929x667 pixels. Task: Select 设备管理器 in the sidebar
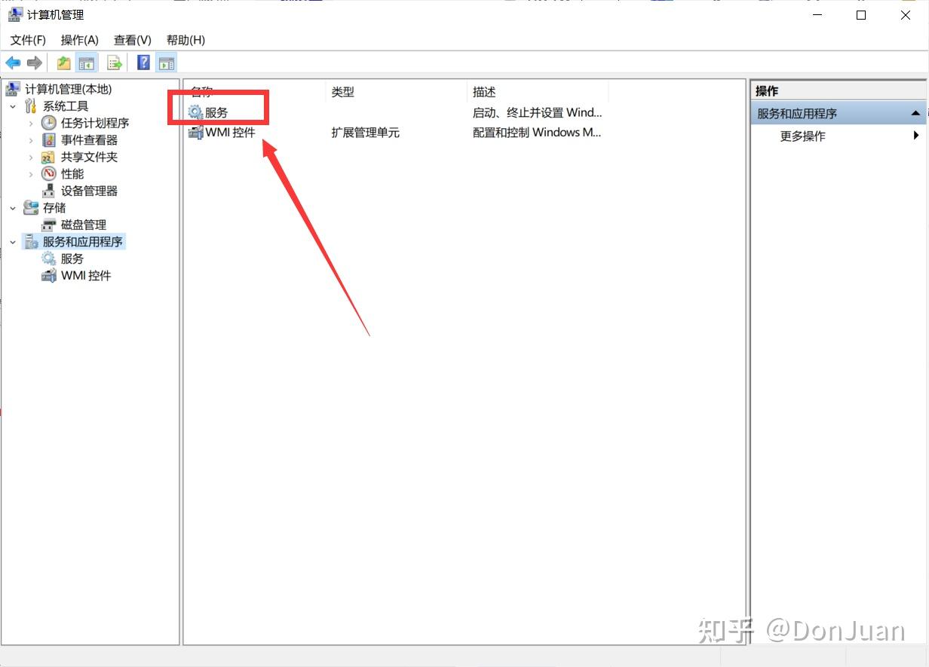(x=88, y=190)
